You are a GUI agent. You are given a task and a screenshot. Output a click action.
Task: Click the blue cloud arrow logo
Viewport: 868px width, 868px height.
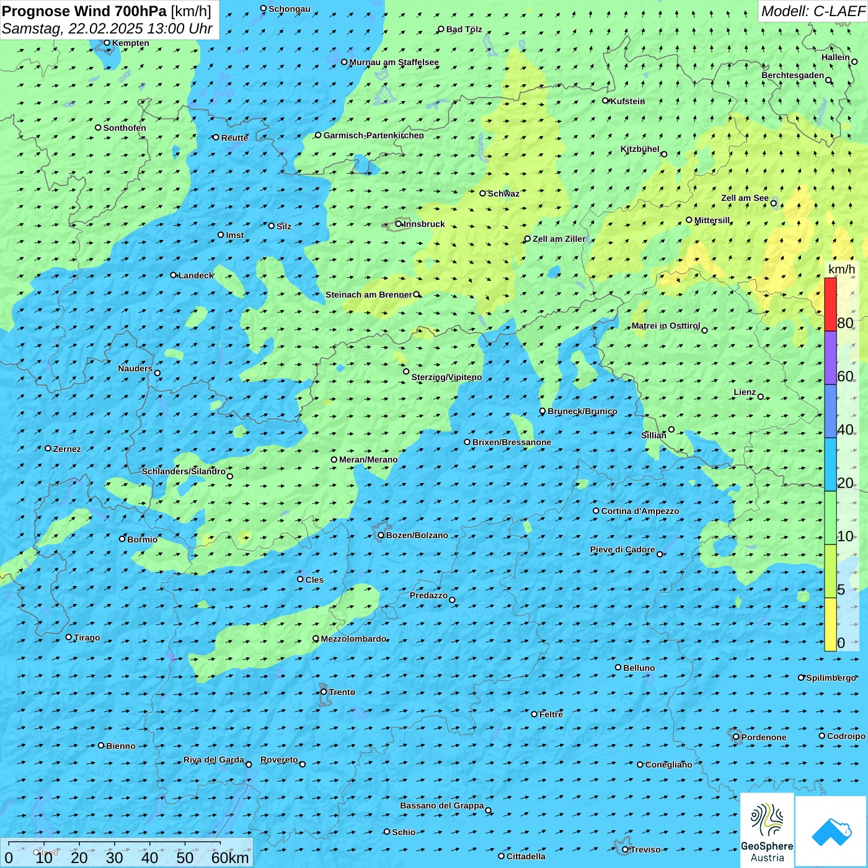click(x=831, y=831)
